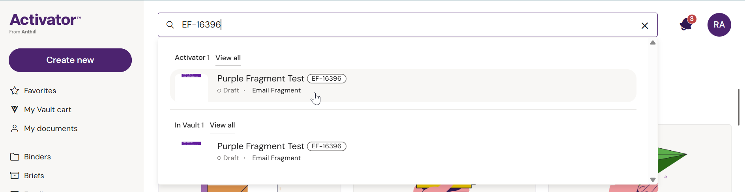This screenshot has width=745, height=192.
Task: Click the search magnifier icon
Action: (x=170, y=25)
